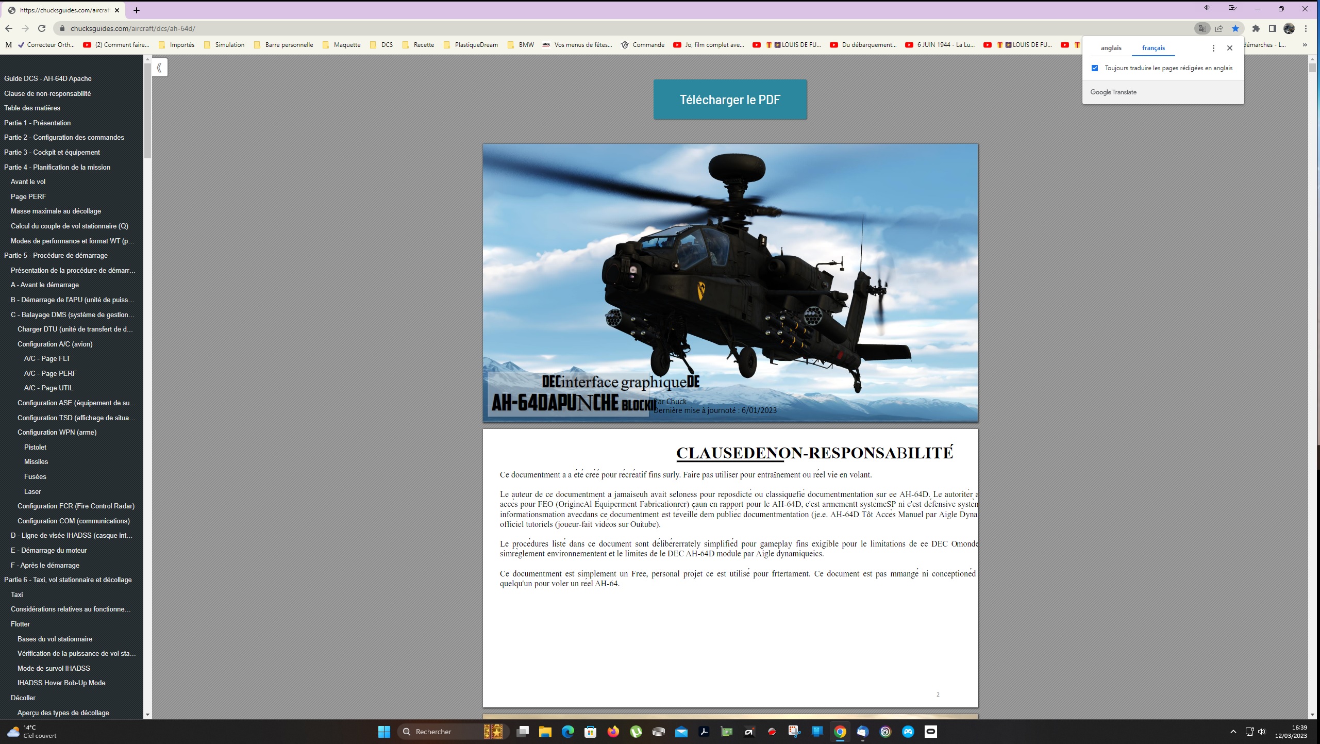1320x744 pixels.
Task: Open the Importés bookmarks folder
Action: (177, 45)
